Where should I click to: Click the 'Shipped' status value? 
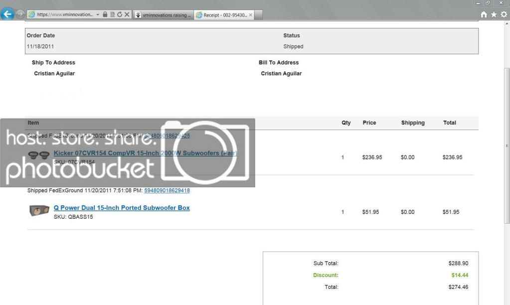tap(293, 46)
